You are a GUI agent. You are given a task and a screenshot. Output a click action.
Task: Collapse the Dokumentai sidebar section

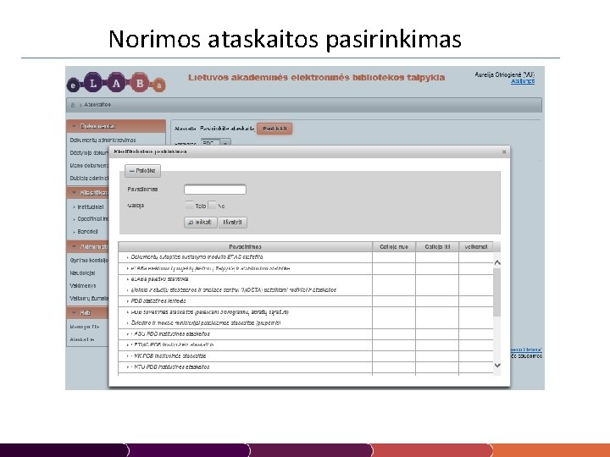coord(116,126)
